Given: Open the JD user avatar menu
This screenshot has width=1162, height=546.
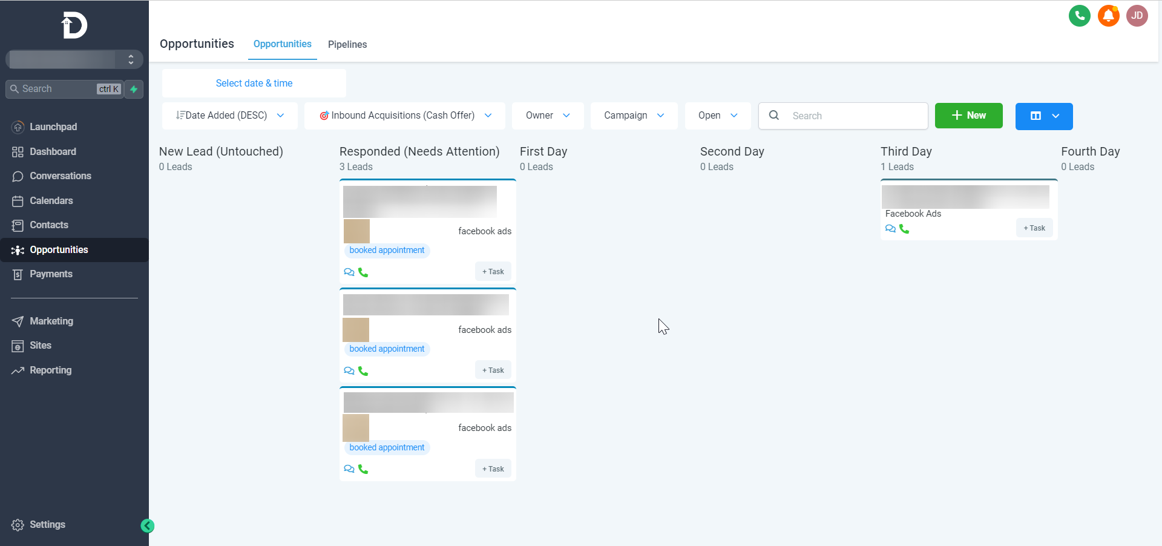Looking at the screenshot, I should click(1137, 16).
